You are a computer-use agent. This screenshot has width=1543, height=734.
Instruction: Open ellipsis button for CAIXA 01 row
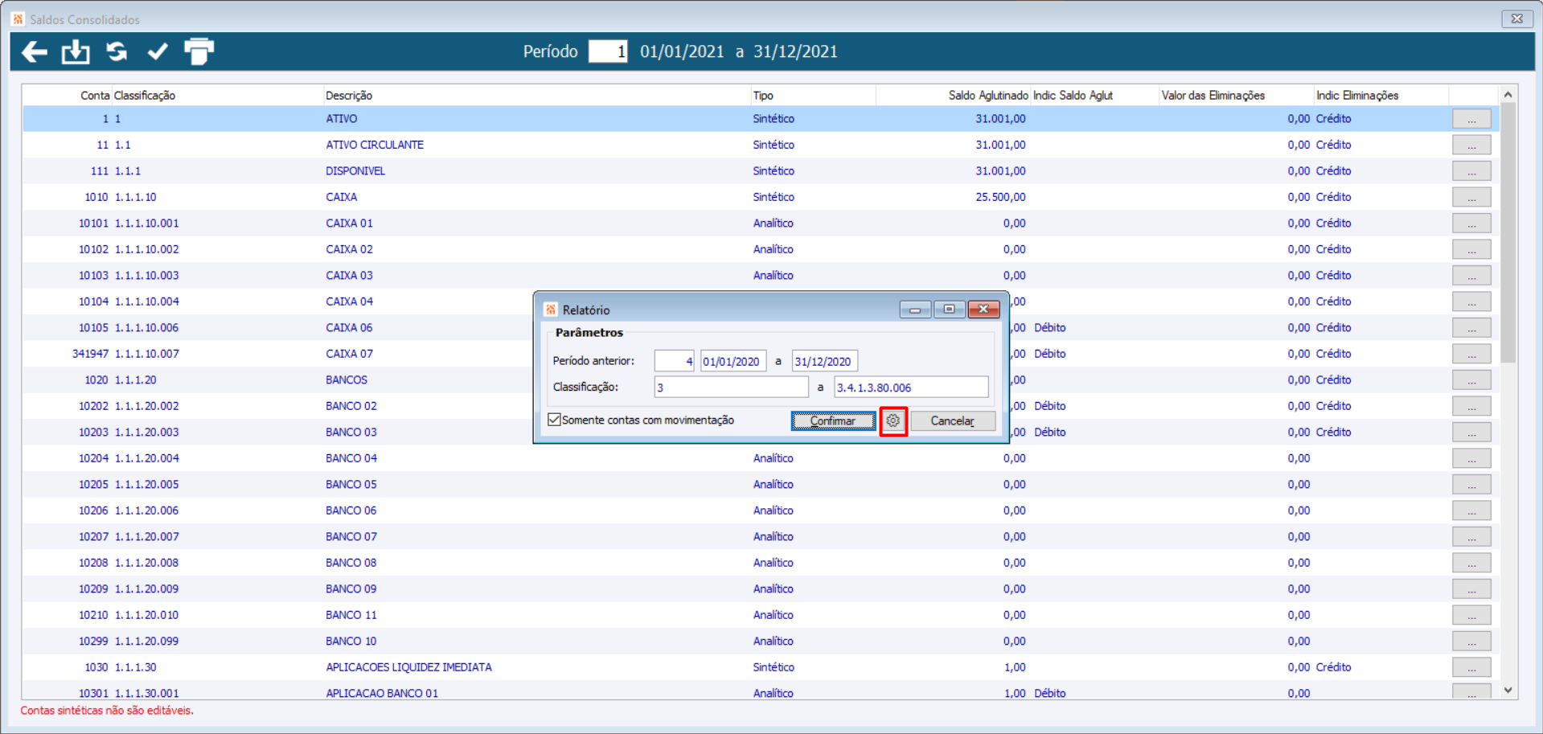1471,223
